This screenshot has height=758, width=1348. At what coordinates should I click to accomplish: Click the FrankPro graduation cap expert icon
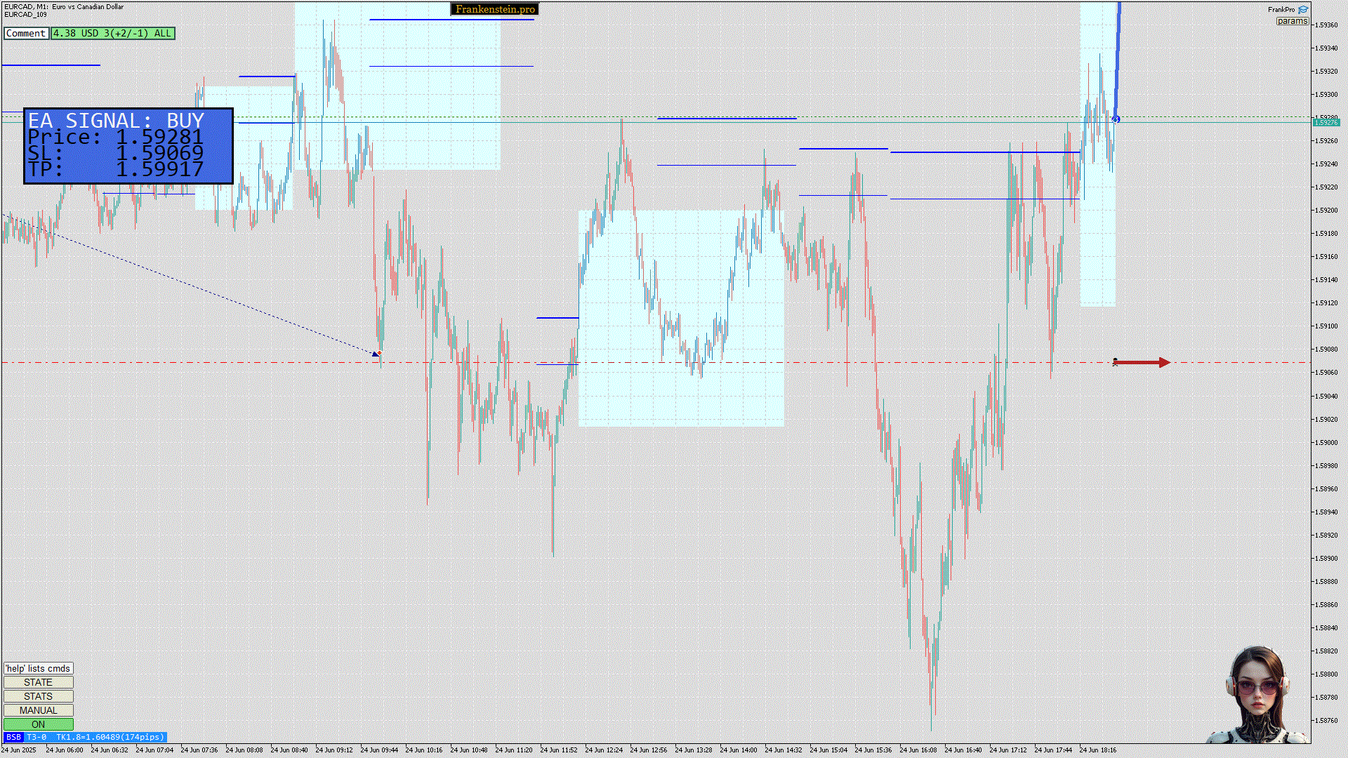pos(1302,10)
